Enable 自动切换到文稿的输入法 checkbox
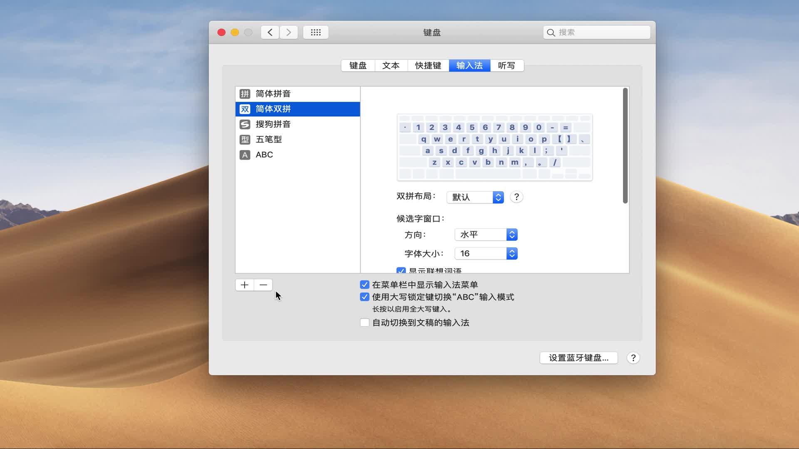 pos(365,323)
